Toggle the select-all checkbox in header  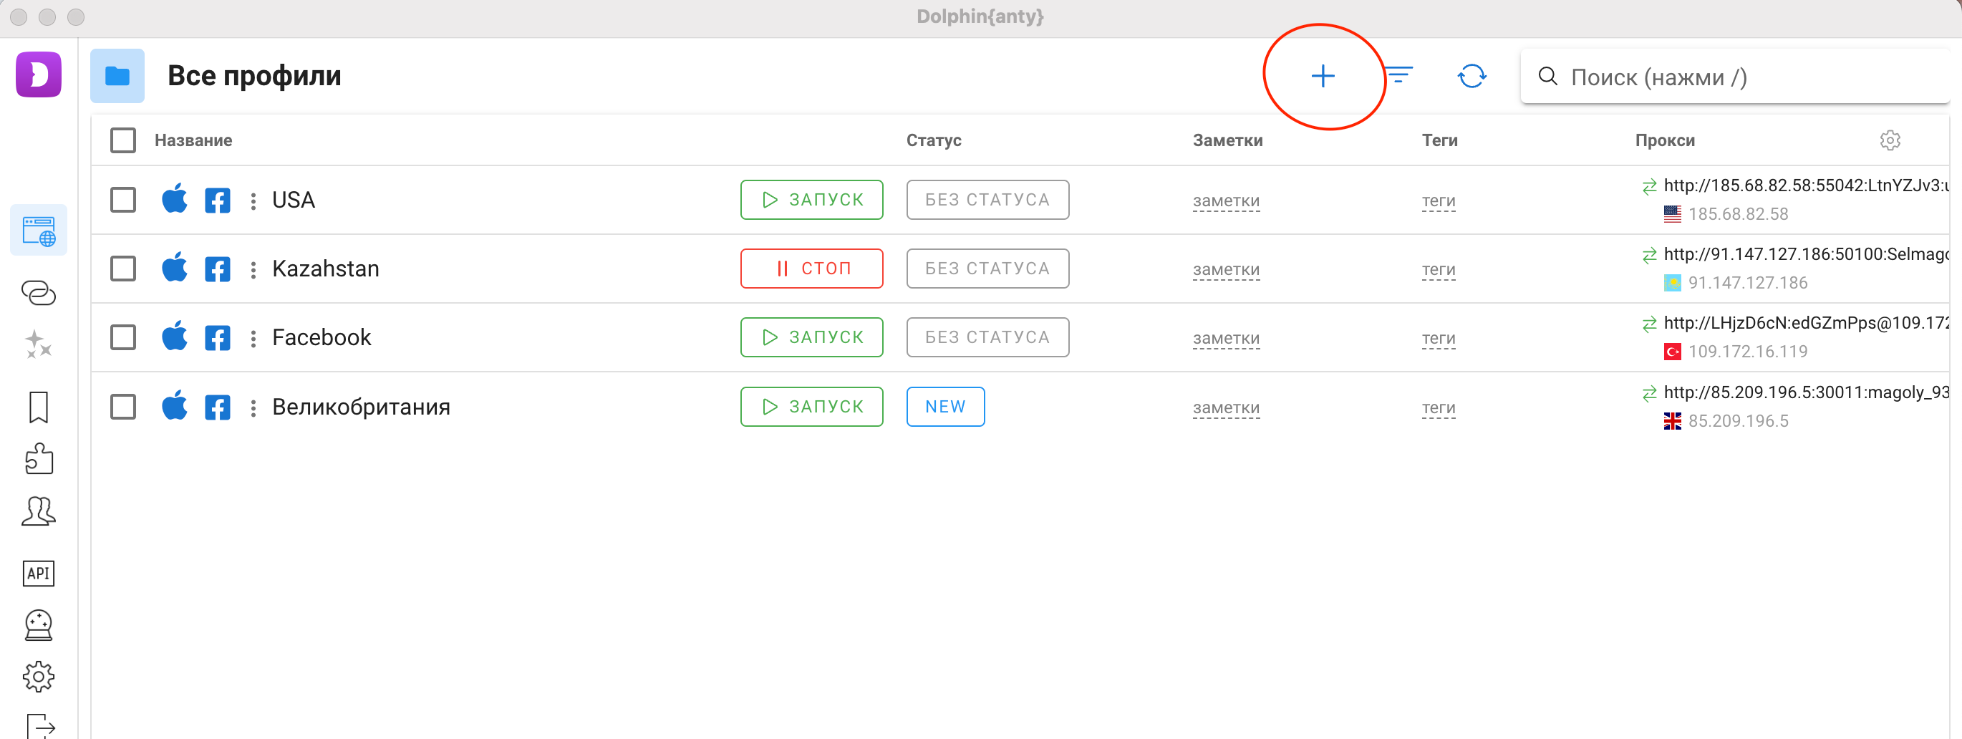pyautogui.click(x=123, y=140)
